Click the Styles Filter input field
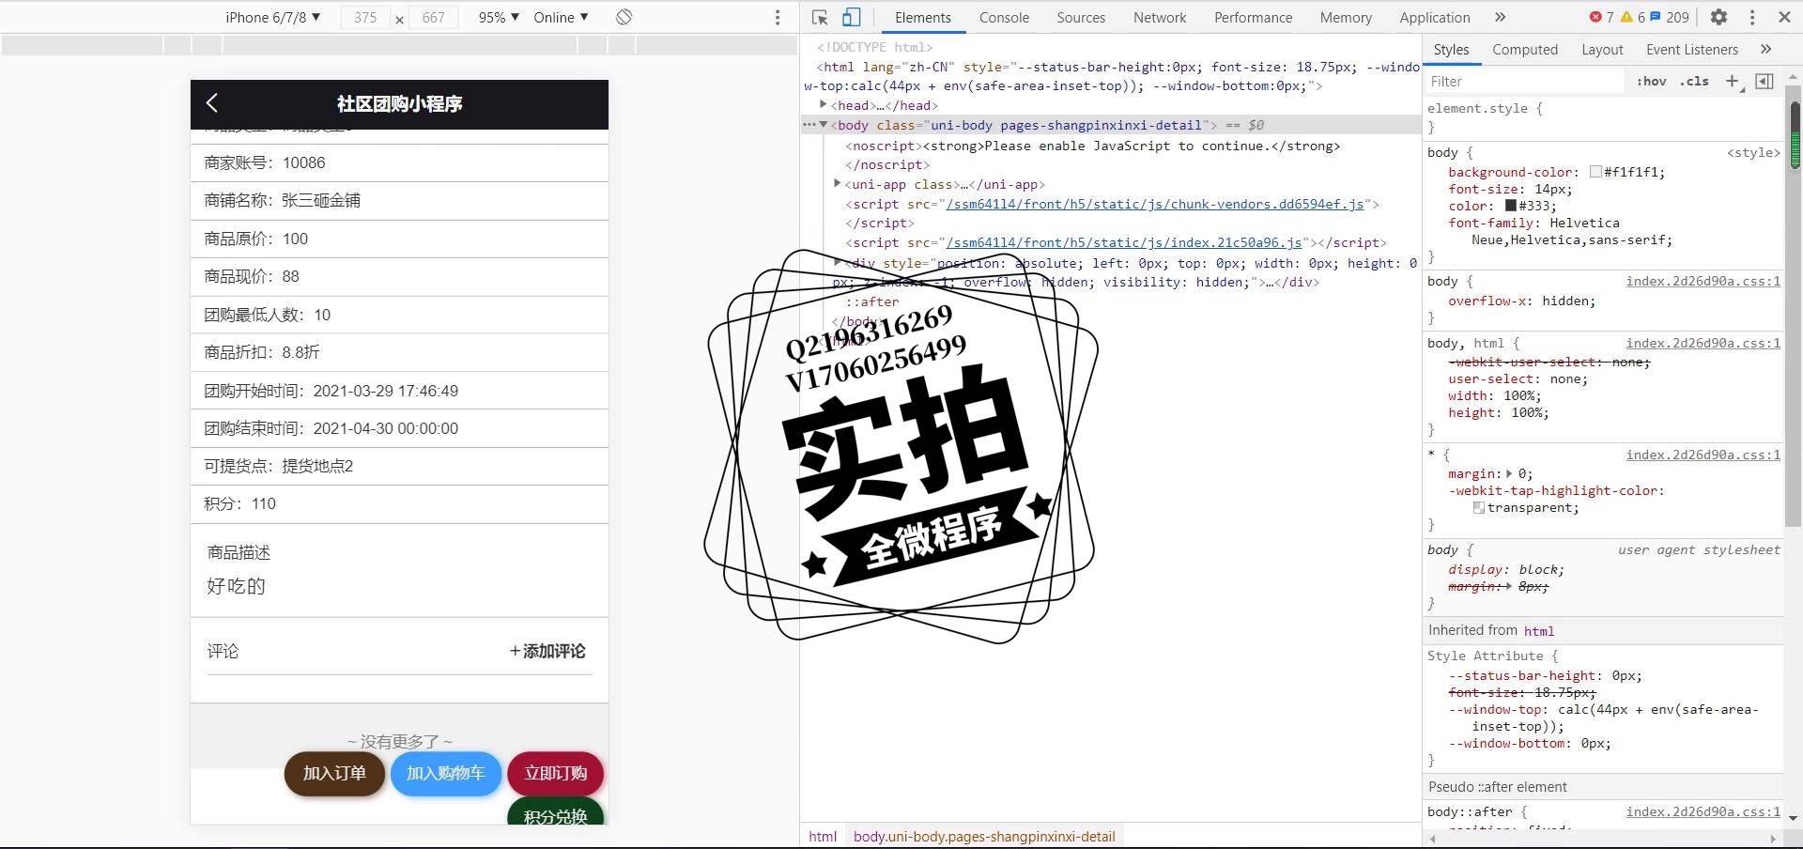The image size is (1803, 849). [x=1524, y=82]
